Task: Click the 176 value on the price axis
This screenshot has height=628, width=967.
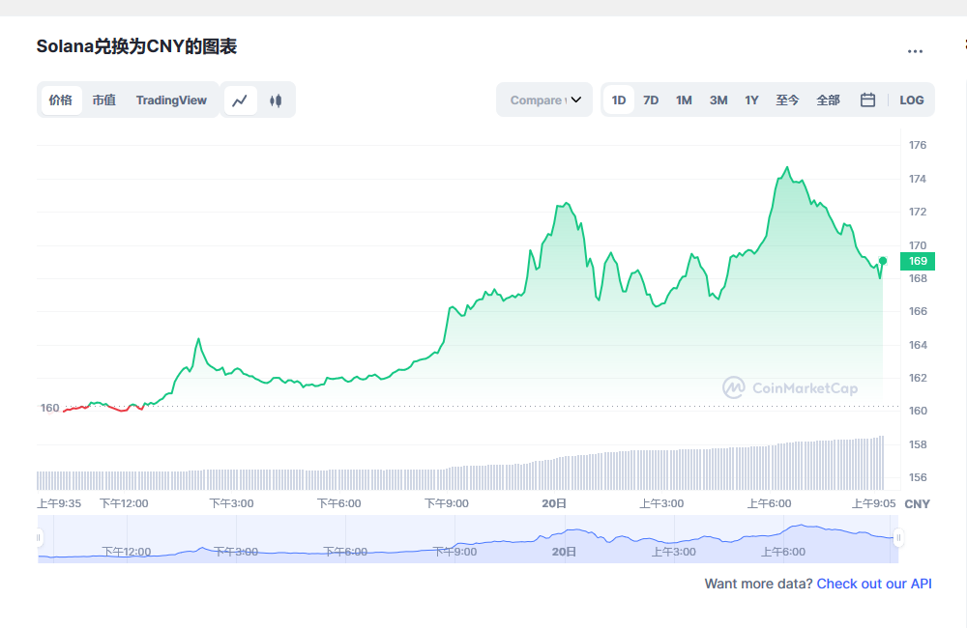Action: coord(918,145)
